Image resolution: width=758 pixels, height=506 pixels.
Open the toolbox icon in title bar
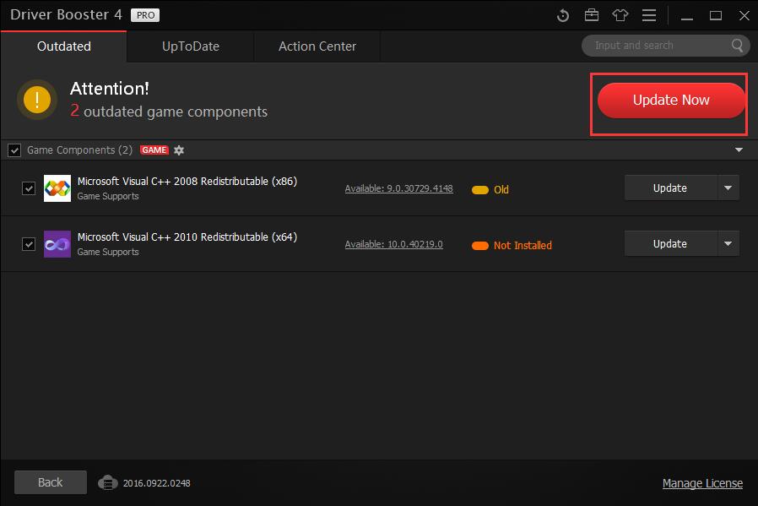[x=591, y=15]
